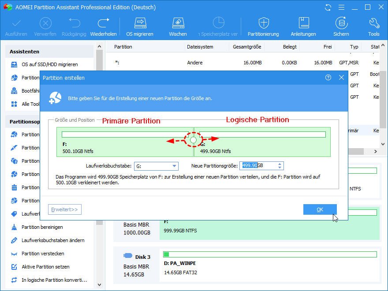
Task: Open the Wischen wipe tool
Action: tap(178, 26)
